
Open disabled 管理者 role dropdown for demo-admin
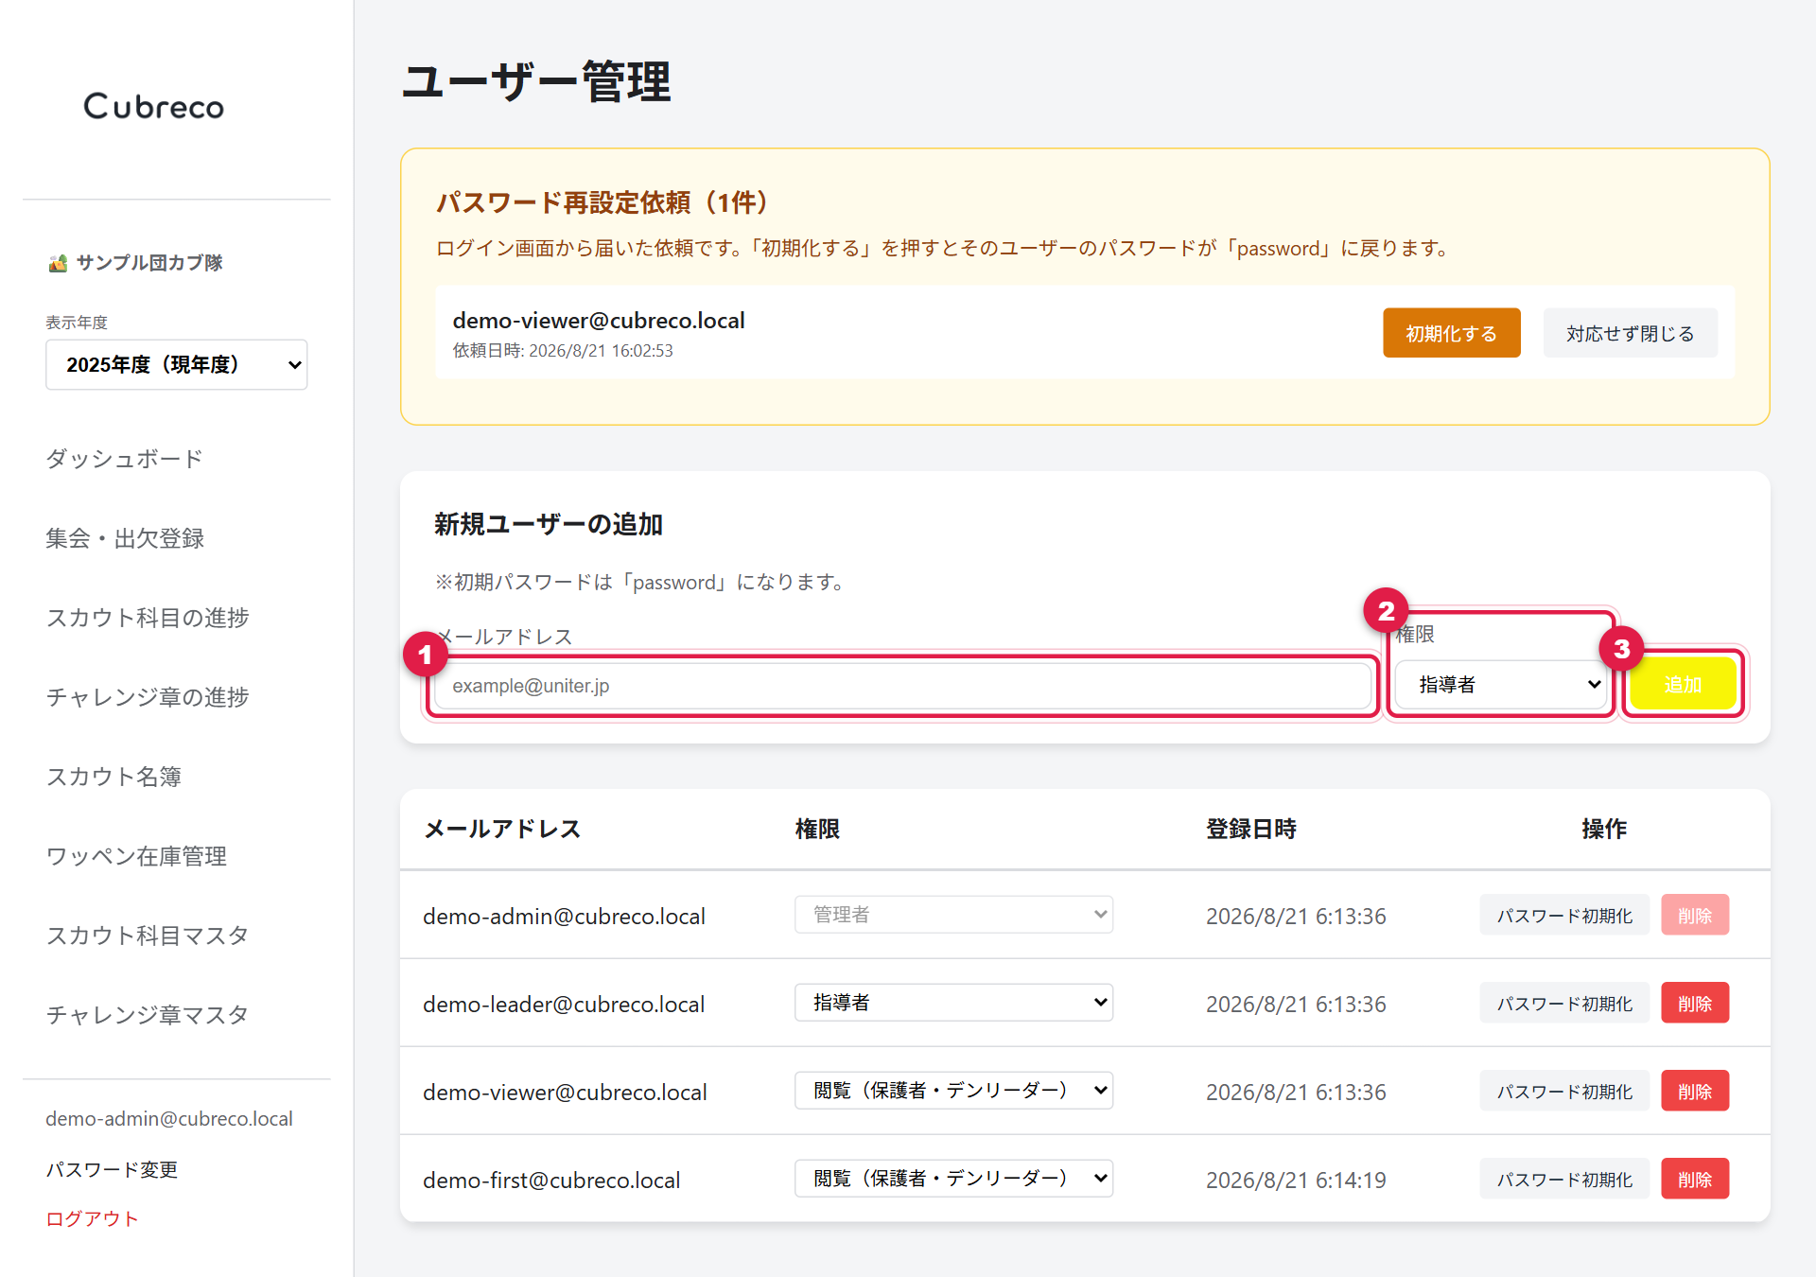(x=953, y=915)
